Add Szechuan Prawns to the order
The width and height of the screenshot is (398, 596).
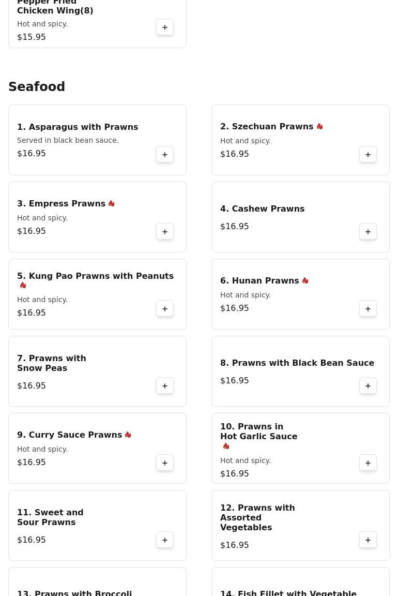coord(368,155)
